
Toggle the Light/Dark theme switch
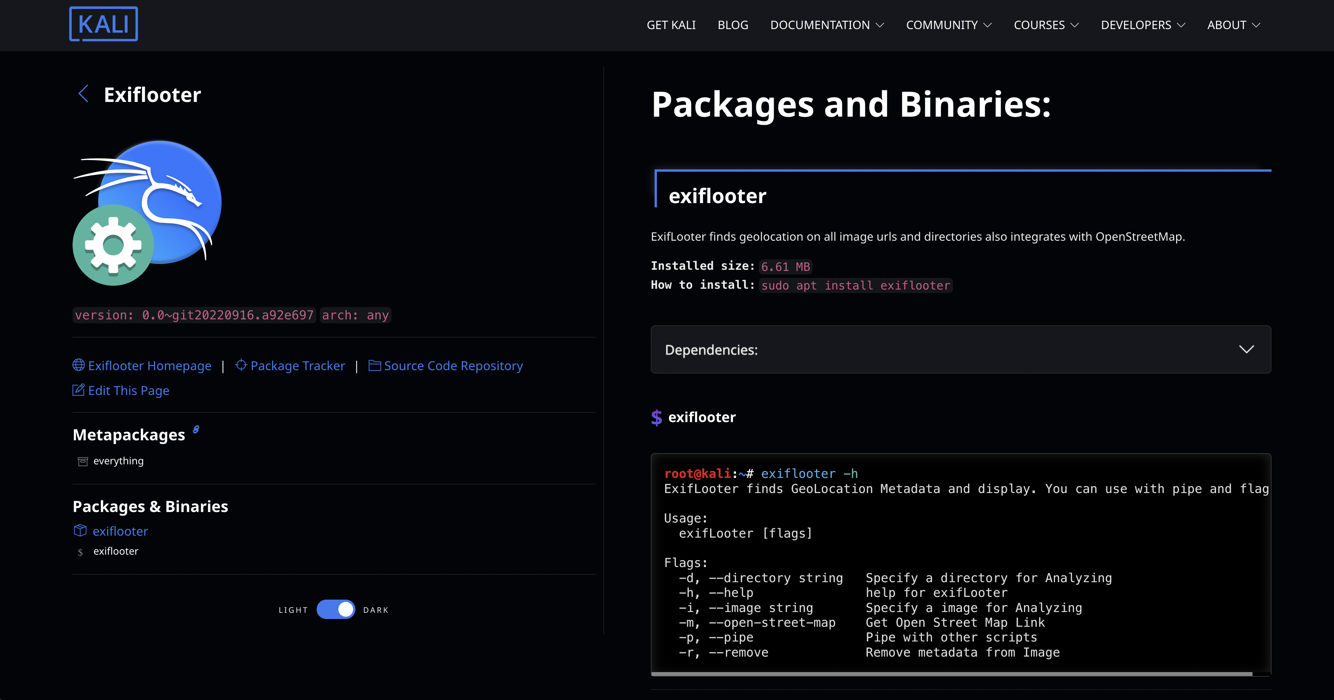[x=336, y=609]
